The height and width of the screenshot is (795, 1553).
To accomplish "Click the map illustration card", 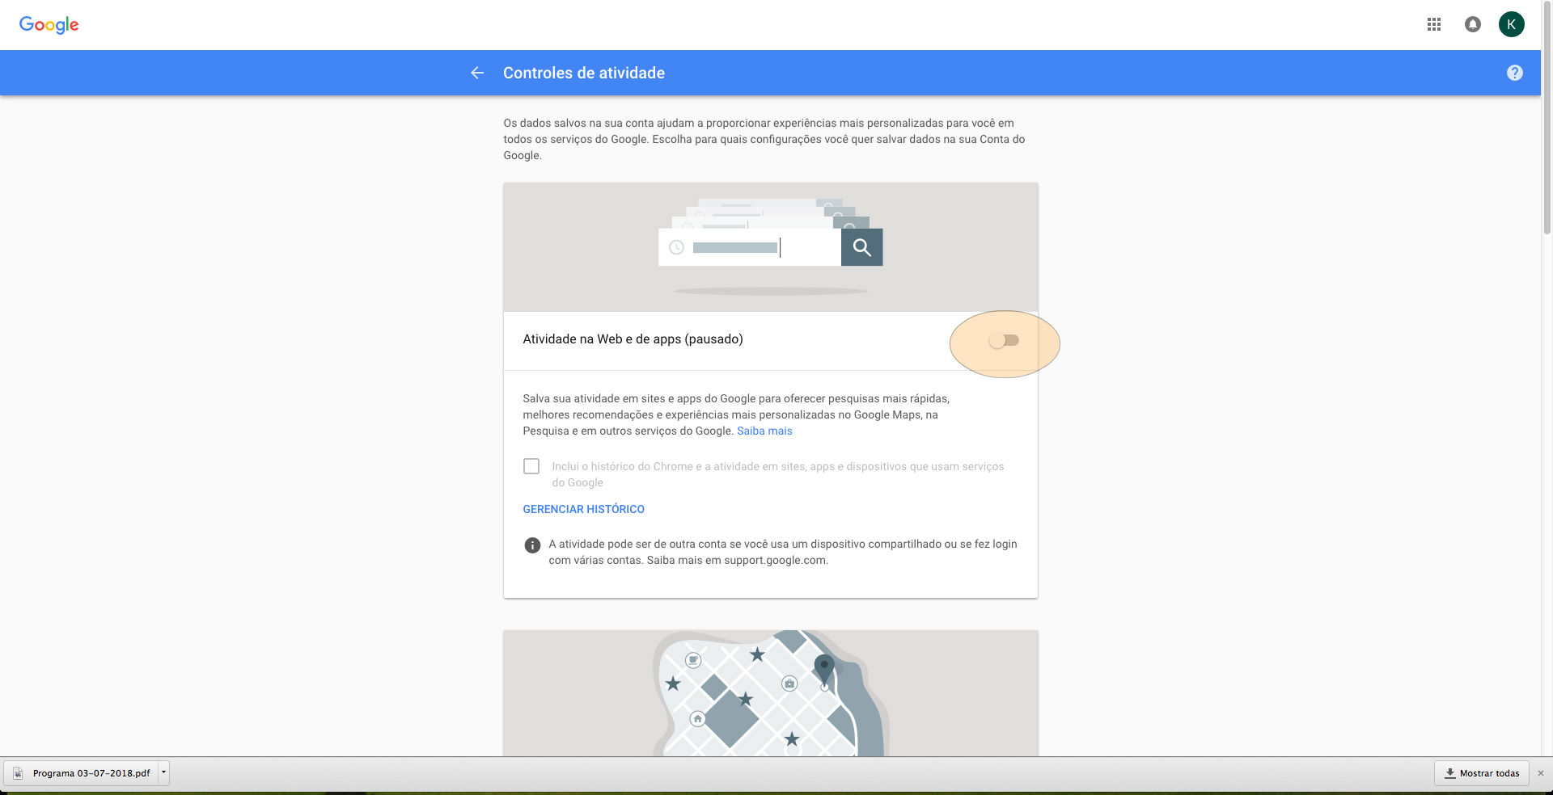I will click(x=770, y=693).
